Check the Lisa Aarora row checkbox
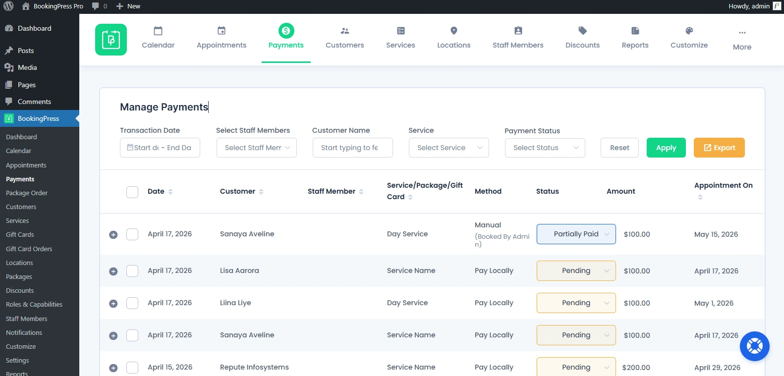This screenshot has width=784, height=376. (x=132, y=271)
